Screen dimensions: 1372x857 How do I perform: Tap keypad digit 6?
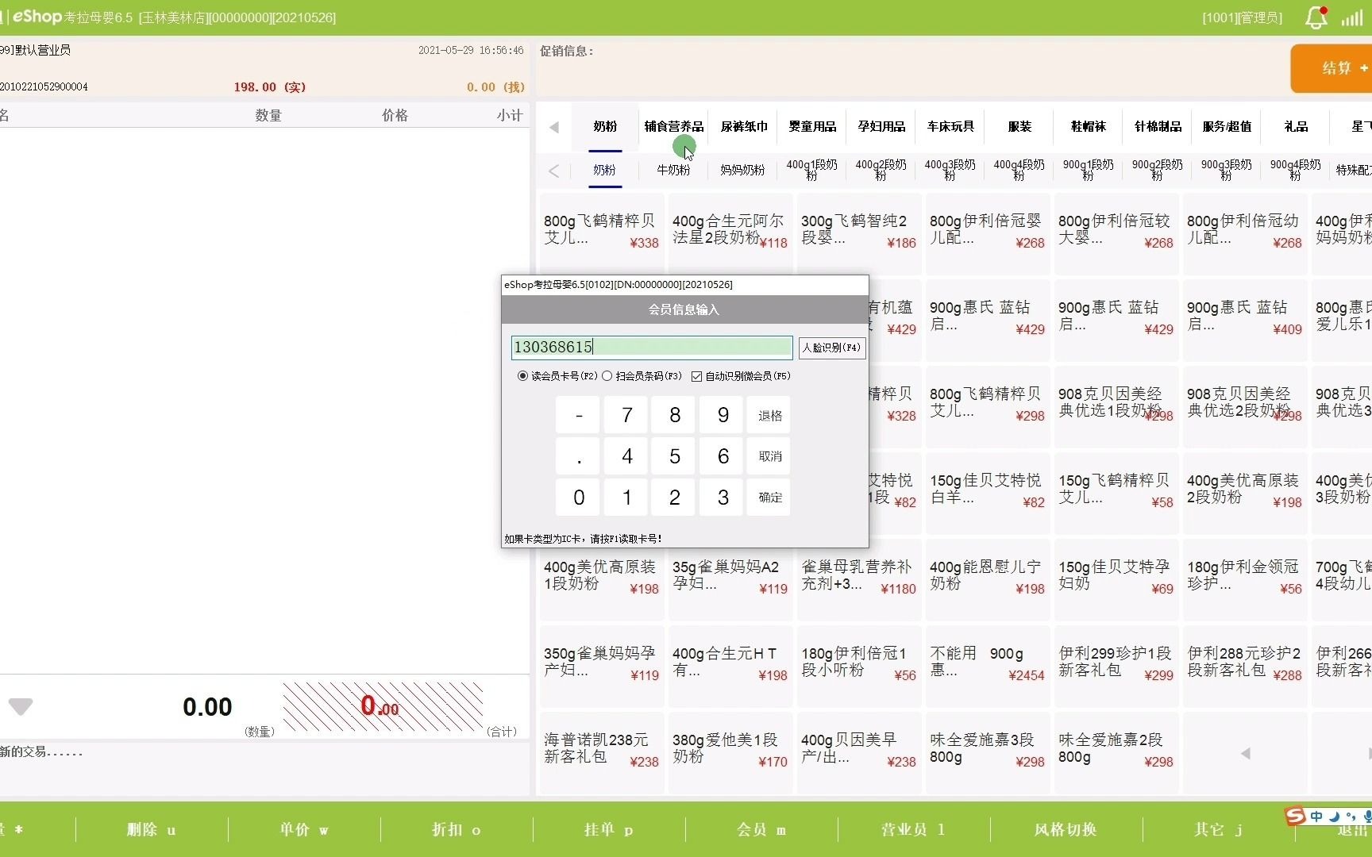click(723, 456)
